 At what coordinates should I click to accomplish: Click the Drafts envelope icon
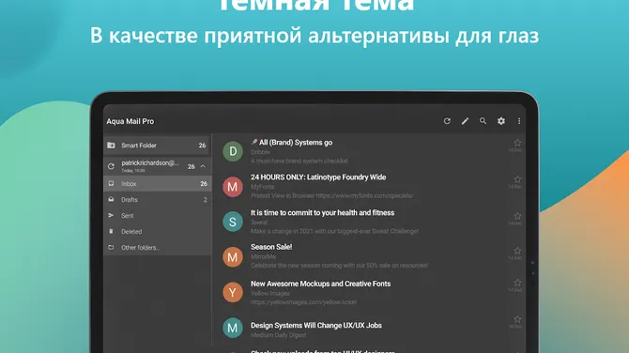111,199
